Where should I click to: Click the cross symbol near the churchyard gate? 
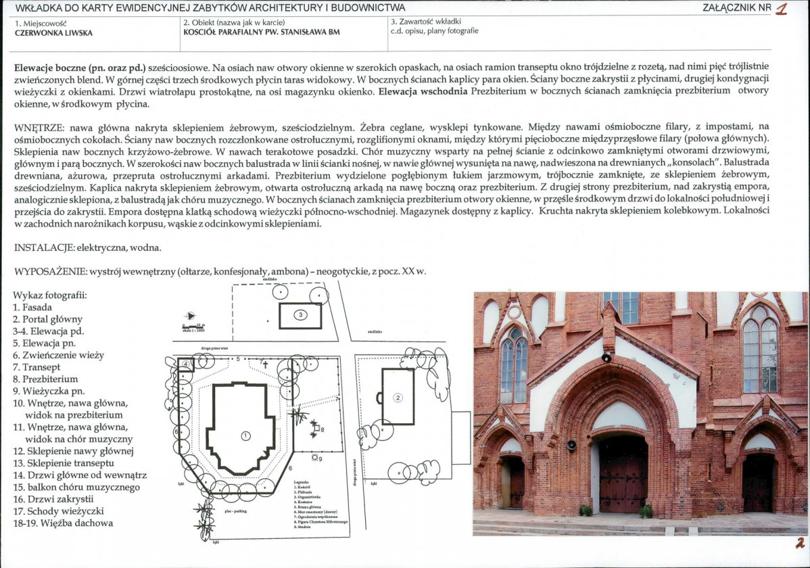265,364
